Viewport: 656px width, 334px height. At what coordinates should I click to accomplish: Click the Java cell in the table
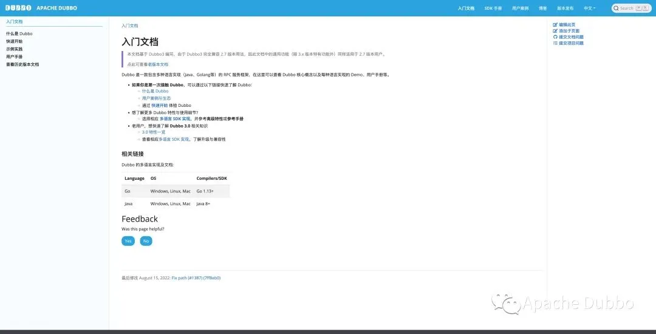(x=128, y=204)
